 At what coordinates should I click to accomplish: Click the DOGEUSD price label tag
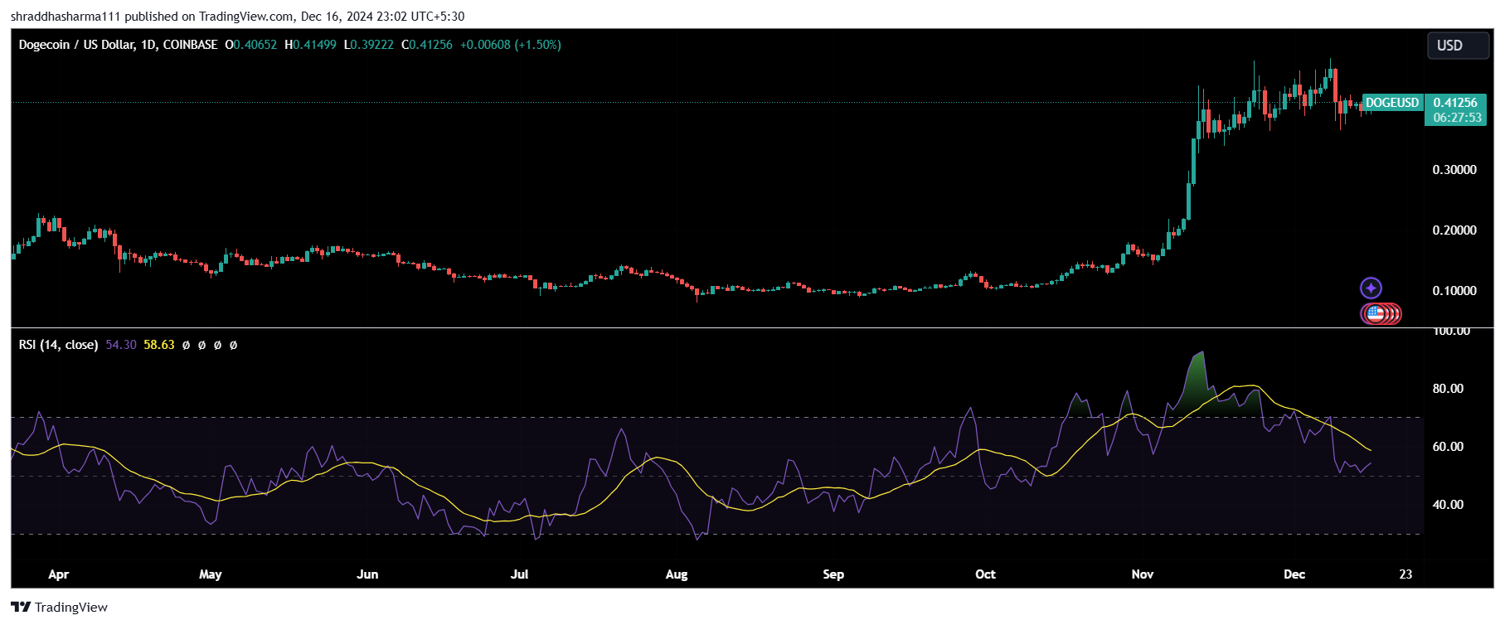coord(1392,103)
